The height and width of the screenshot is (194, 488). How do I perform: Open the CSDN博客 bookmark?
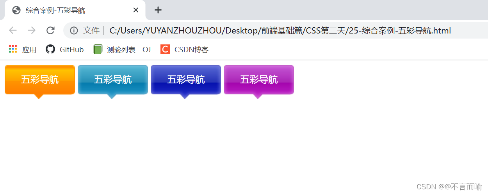(185, 49)
